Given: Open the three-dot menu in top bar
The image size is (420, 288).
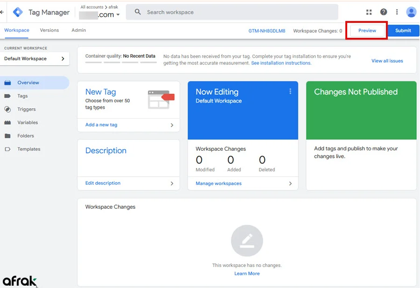Looking at the screenshot, I should click(x=397, y=12).
